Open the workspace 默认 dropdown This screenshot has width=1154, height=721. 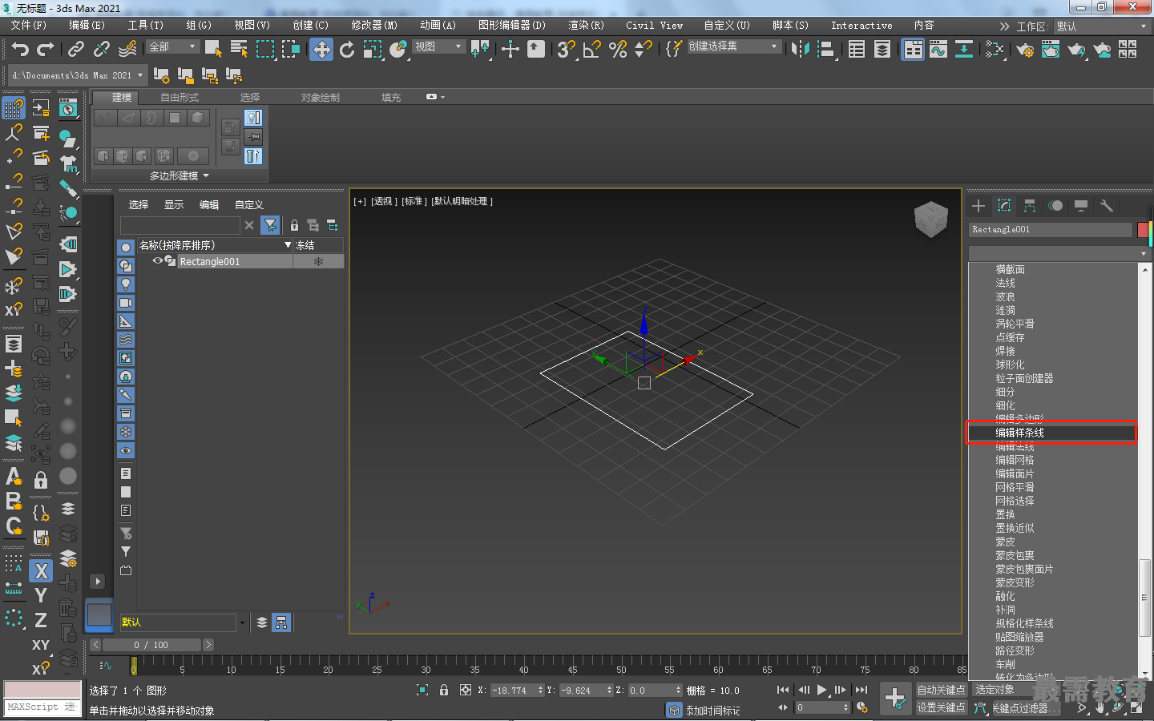tap(1102, 26)
